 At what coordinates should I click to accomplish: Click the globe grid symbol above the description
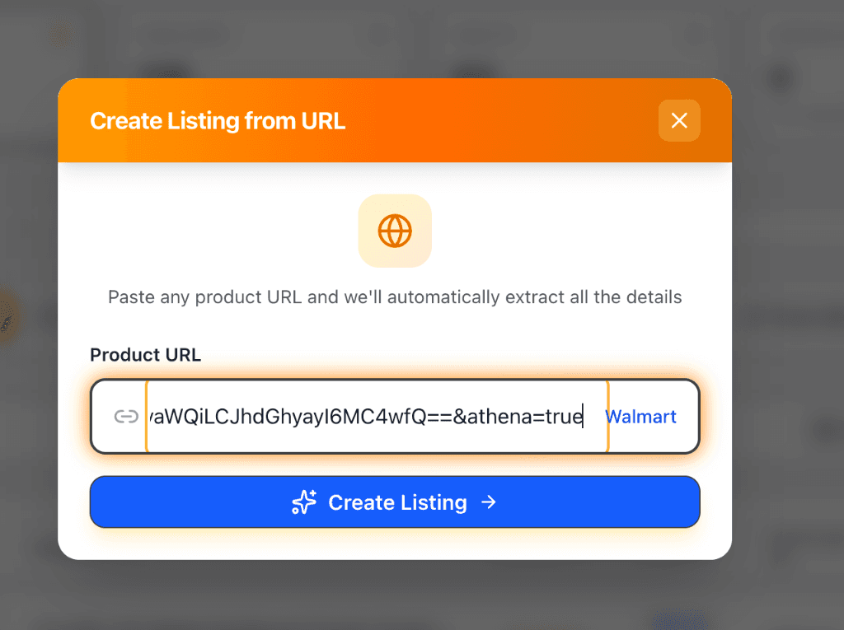(395, 231)
